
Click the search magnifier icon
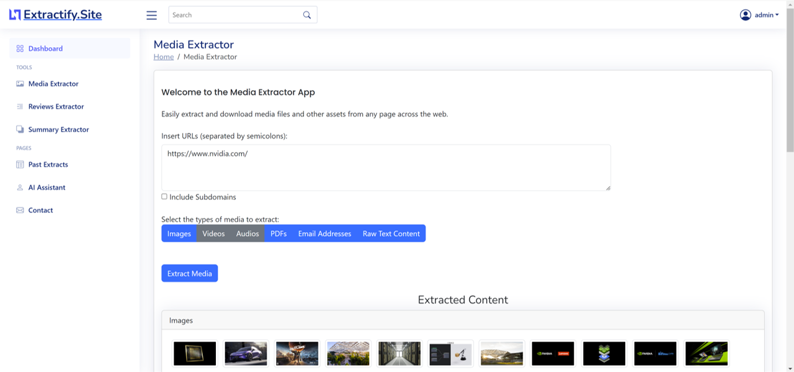click(306, 14)
